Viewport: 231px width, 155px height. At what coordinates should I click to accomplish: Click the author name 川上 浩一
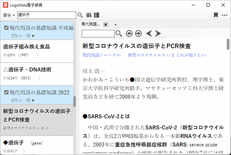point(93,71)
